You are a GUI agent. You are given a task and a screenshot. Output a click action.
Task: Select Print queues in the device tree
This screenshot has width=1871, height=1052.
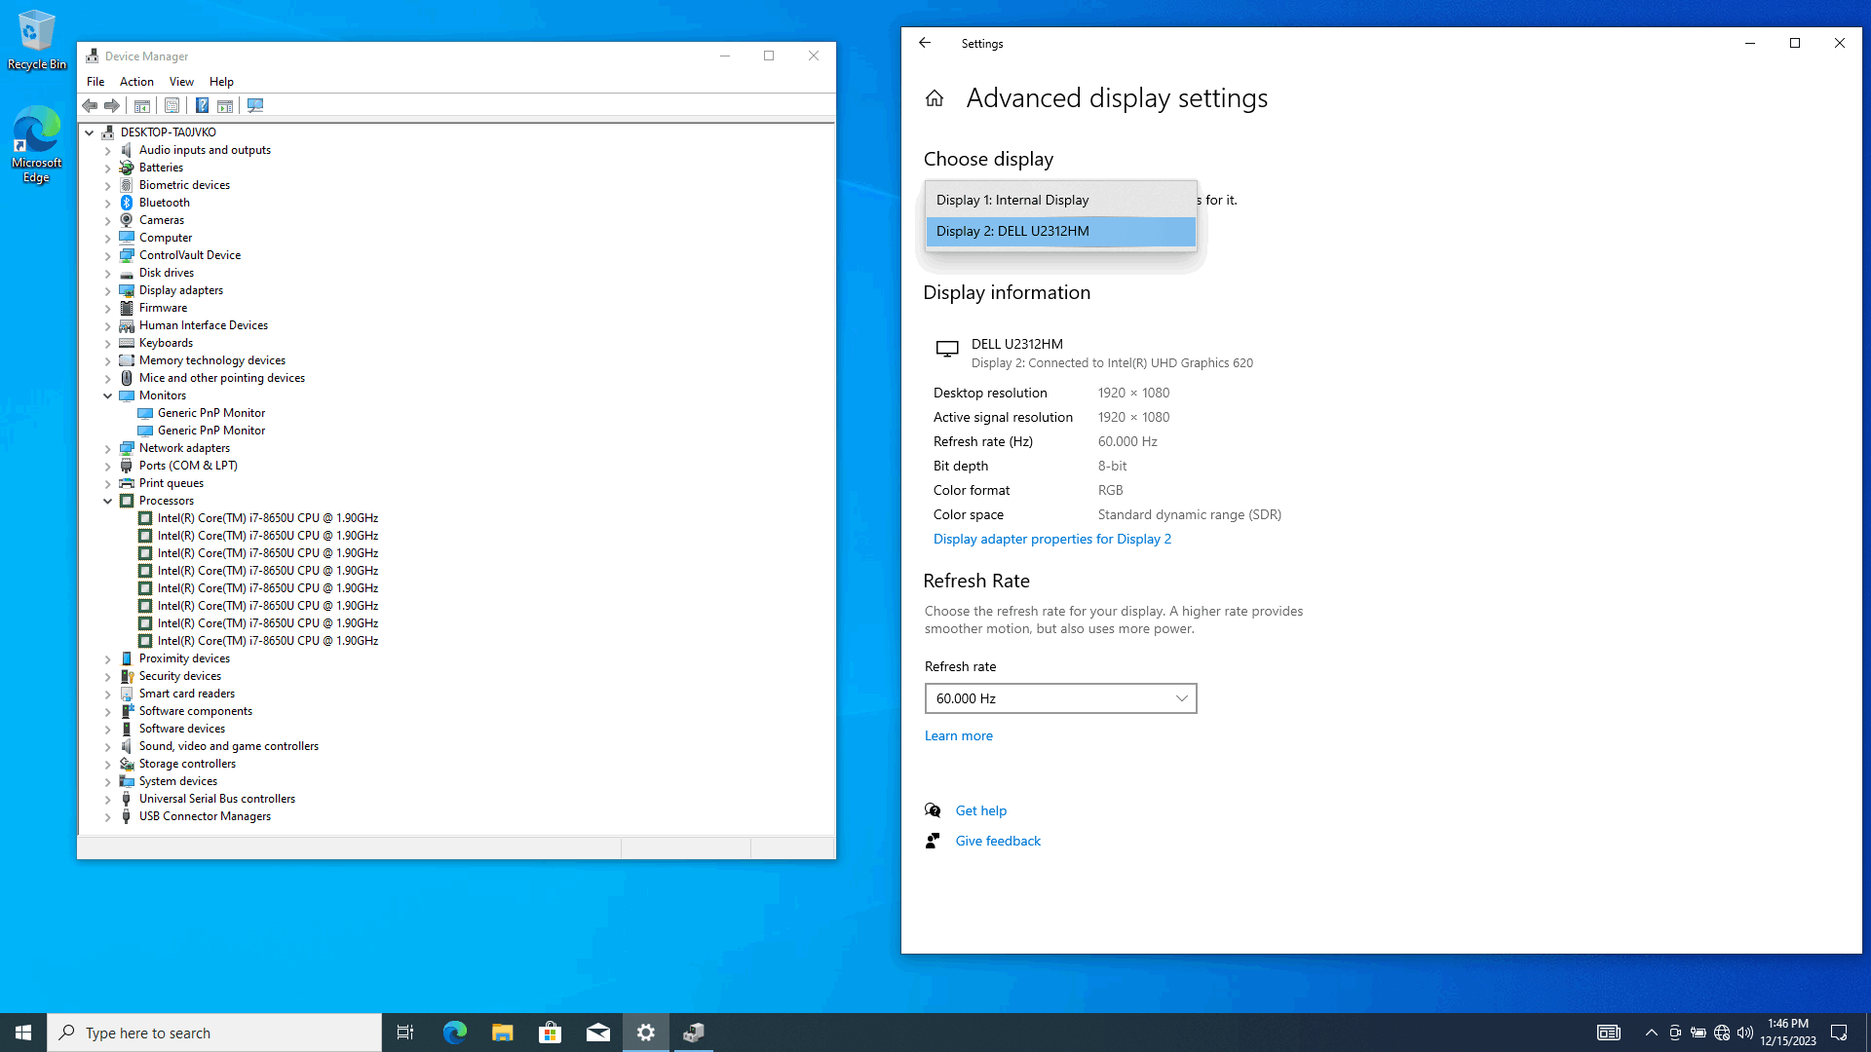(x=172, y=483)
